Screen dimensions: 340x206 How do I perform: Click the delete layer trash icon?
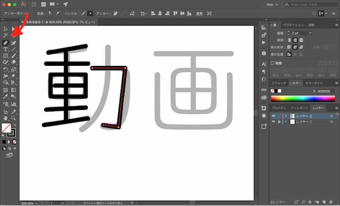331,202
